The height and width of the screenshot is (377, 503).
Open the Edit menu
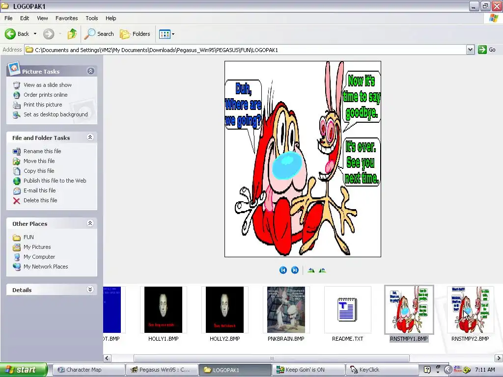click(25, 18)
